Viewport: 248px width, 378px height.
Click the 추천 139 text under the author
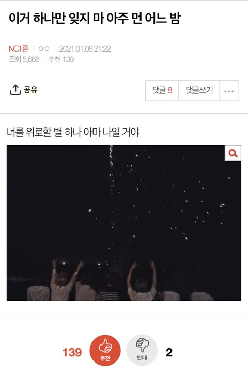coord(61,59)
